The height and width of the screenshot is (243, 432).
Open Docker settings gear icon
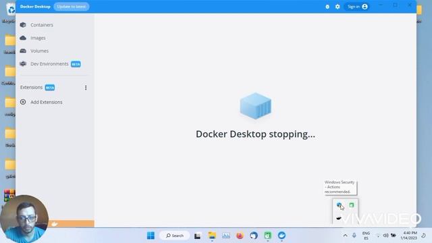(337, 7)
